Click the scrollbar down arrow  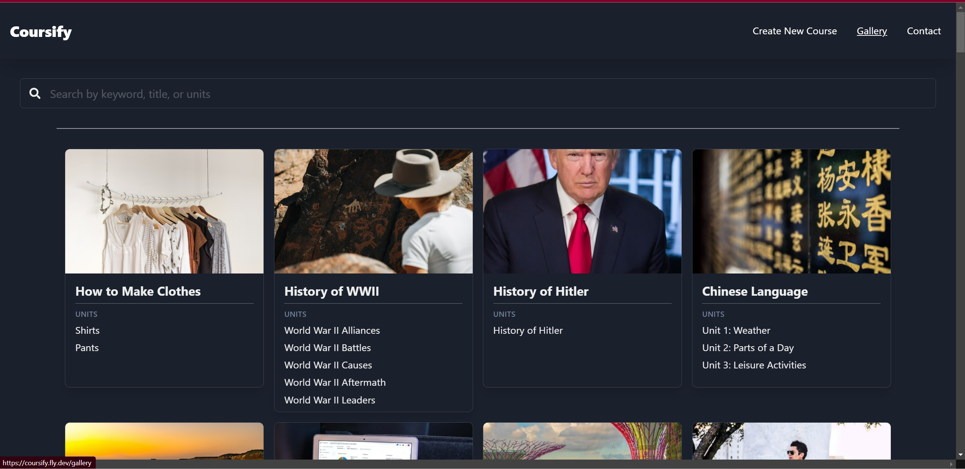tap(960, 455)
